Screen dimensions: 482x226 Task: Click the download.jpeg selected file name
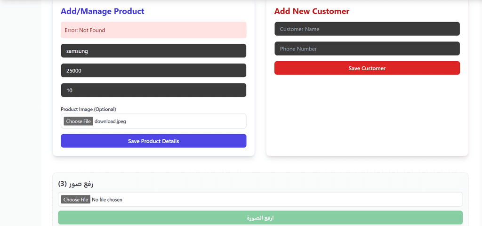[x=110, y=121]
